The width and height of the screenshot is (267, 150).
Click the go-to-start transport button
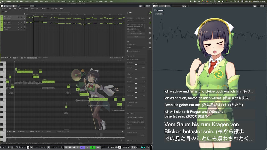pos(66,147)
